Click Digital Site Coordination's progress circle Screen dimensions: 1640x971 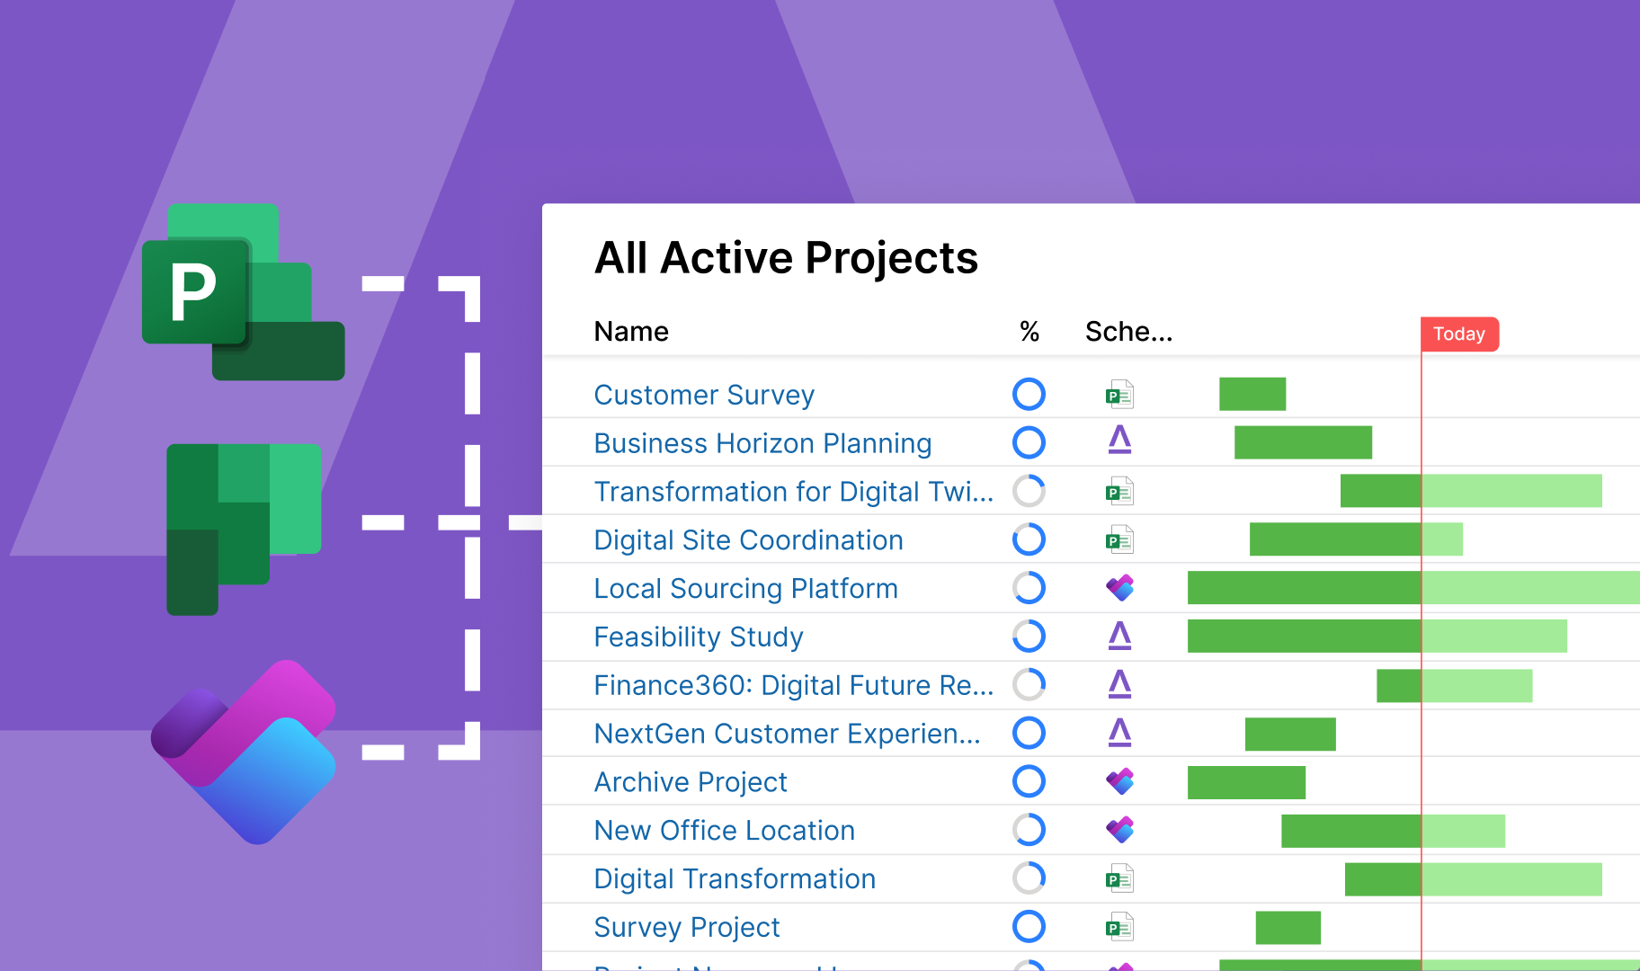1029,539
